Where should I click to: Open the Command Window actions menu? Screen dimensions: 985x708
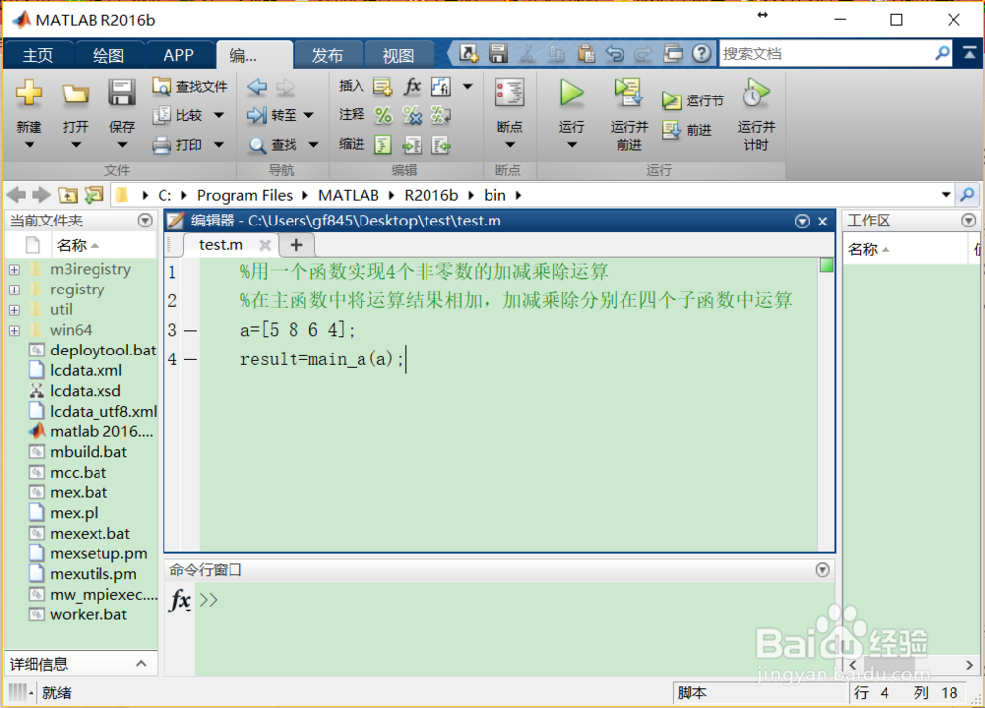pos(822,570)
